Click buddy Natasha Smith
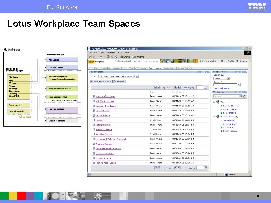This screenshot has width=271, height=203. pyautogui.click(x=230, y=124)
